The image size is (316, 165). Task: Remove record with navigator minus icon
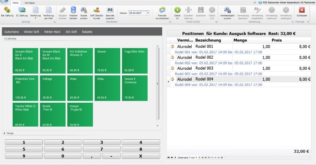point(212,157)
